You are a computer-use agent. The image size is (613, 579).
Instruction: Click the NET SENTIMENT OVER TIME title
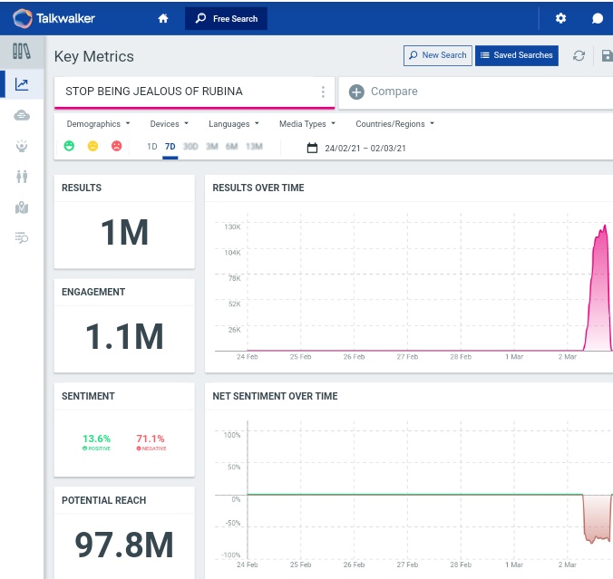pyautogui.click(x=275, y=396)
